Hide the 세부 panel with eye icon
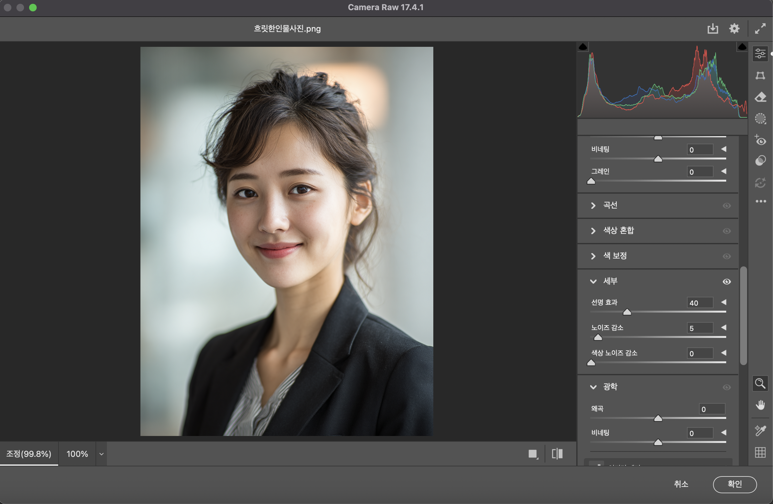This screenshot has width=773, height=504. pyautogui.click(x=727, y=281)
